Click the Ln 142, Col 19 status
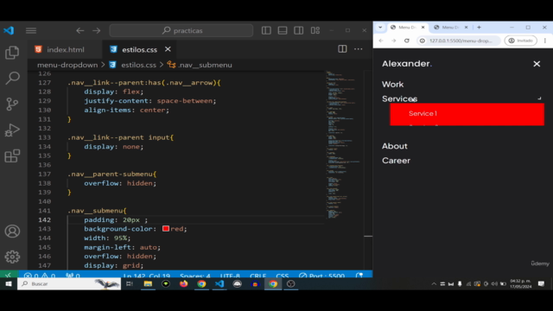This screenshot has width=553, height=311. click(147, 276)
